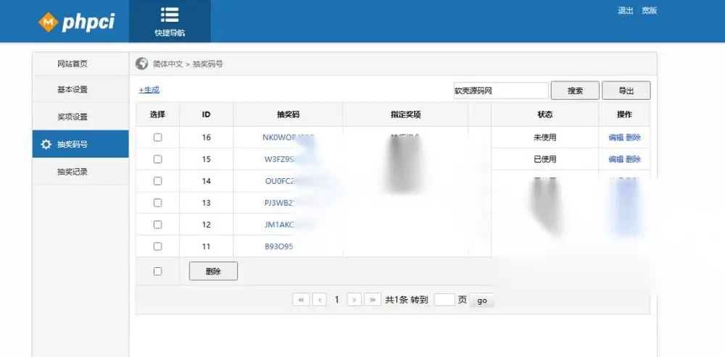Viewport: 725px width, 357px height.
Task: Open 奖项设置 in the sidebar
Action: (80, 117)
